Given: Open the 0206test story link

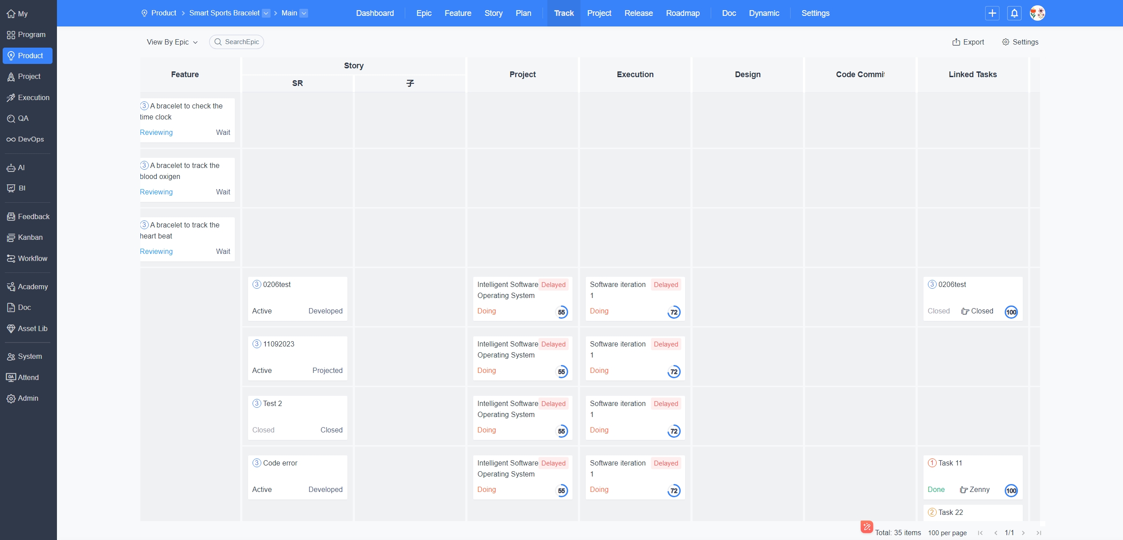Looking at the screenshot, I should pos(277,285).
